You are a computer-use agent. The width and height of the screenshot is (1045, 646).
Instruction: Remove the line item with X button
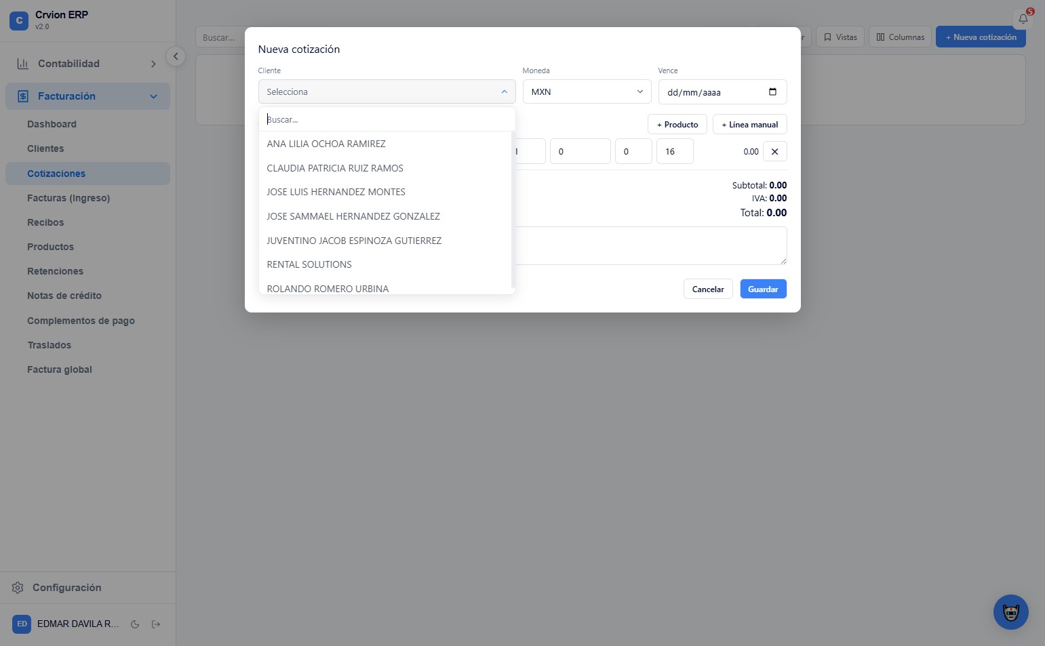coord(774,152)
